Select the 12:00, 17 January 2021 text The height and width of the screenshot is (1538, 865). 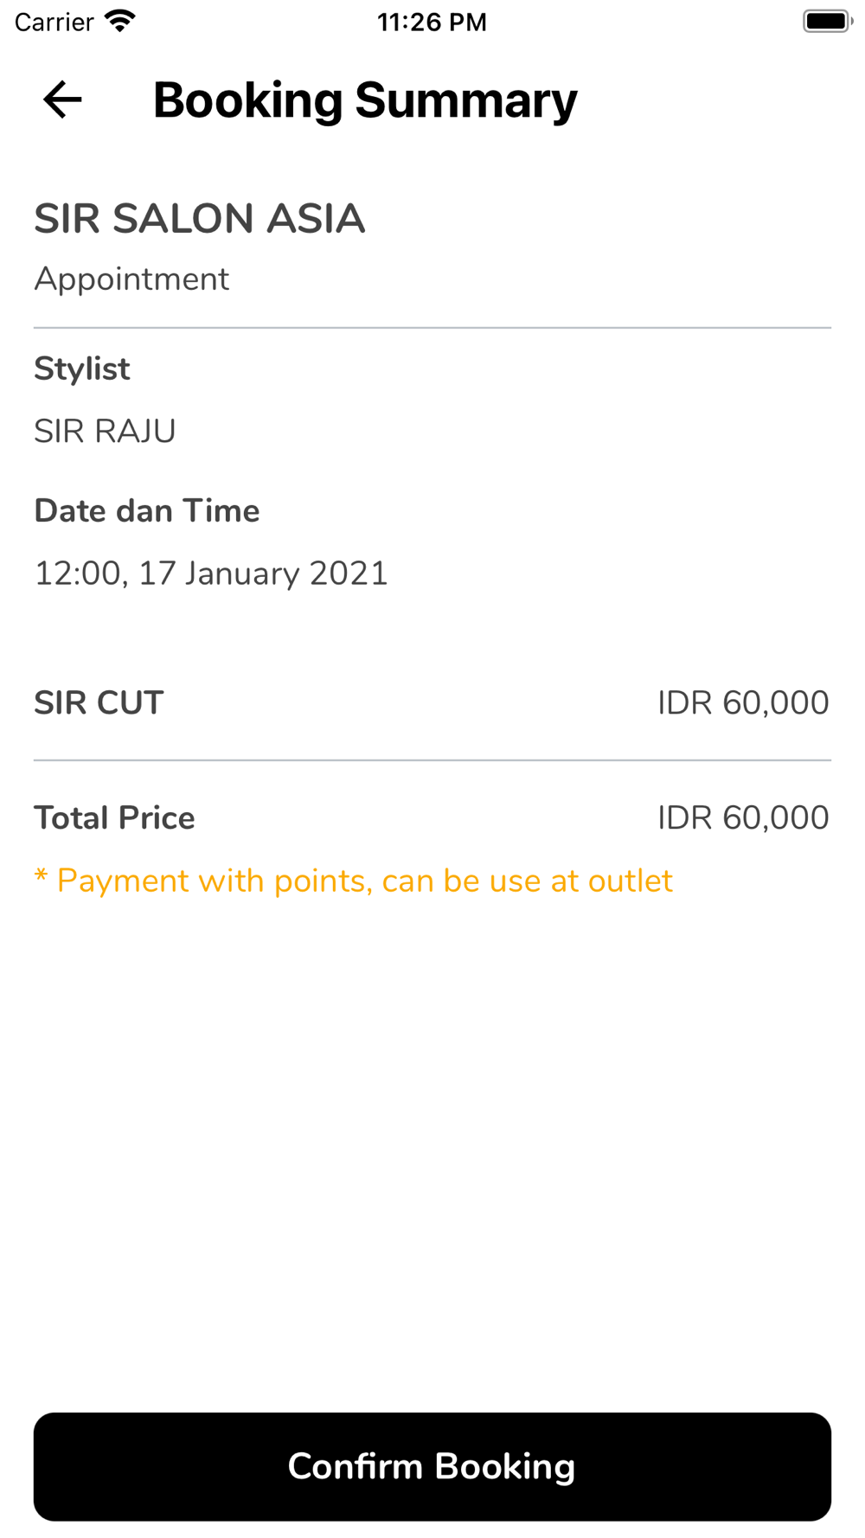(211, 574)
